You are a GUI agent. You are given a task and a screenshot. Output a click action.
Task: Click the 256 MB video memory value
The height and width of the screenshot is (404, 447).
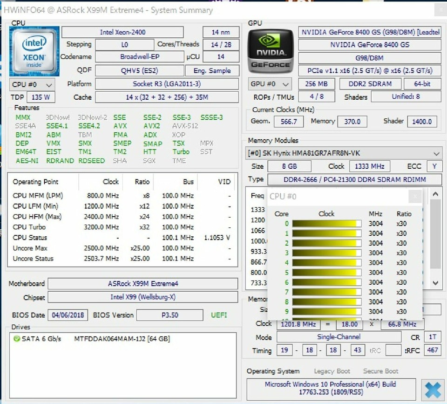[317, 84]
